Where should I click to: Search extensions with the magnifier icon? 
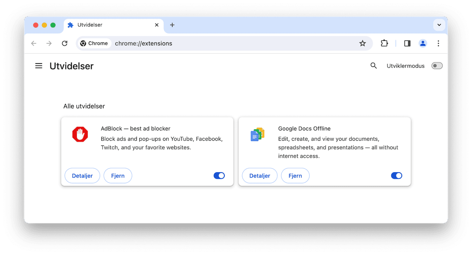[373, 66]
